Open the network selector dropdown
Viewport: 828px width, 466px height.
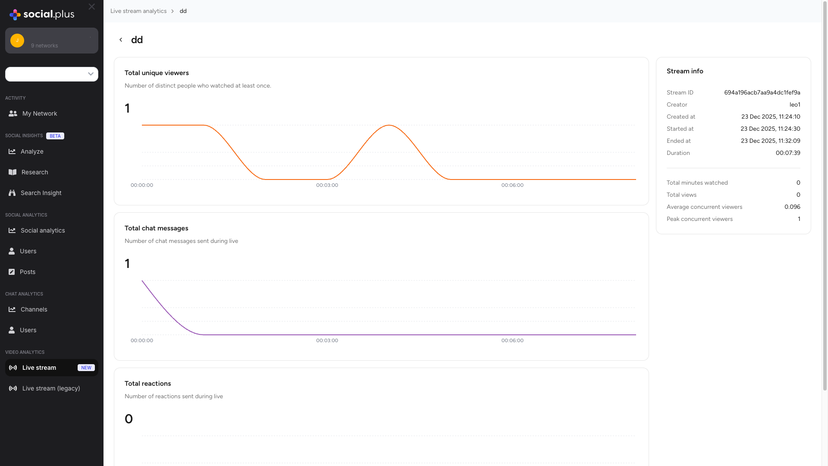tap(52, 74)
